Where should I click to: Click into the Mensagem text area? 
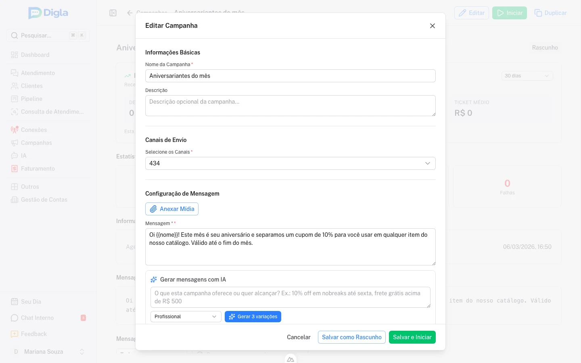coord(290,247)
